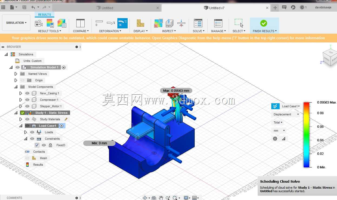
Task: Open the Total component dropdown
Action: (278, 122)
